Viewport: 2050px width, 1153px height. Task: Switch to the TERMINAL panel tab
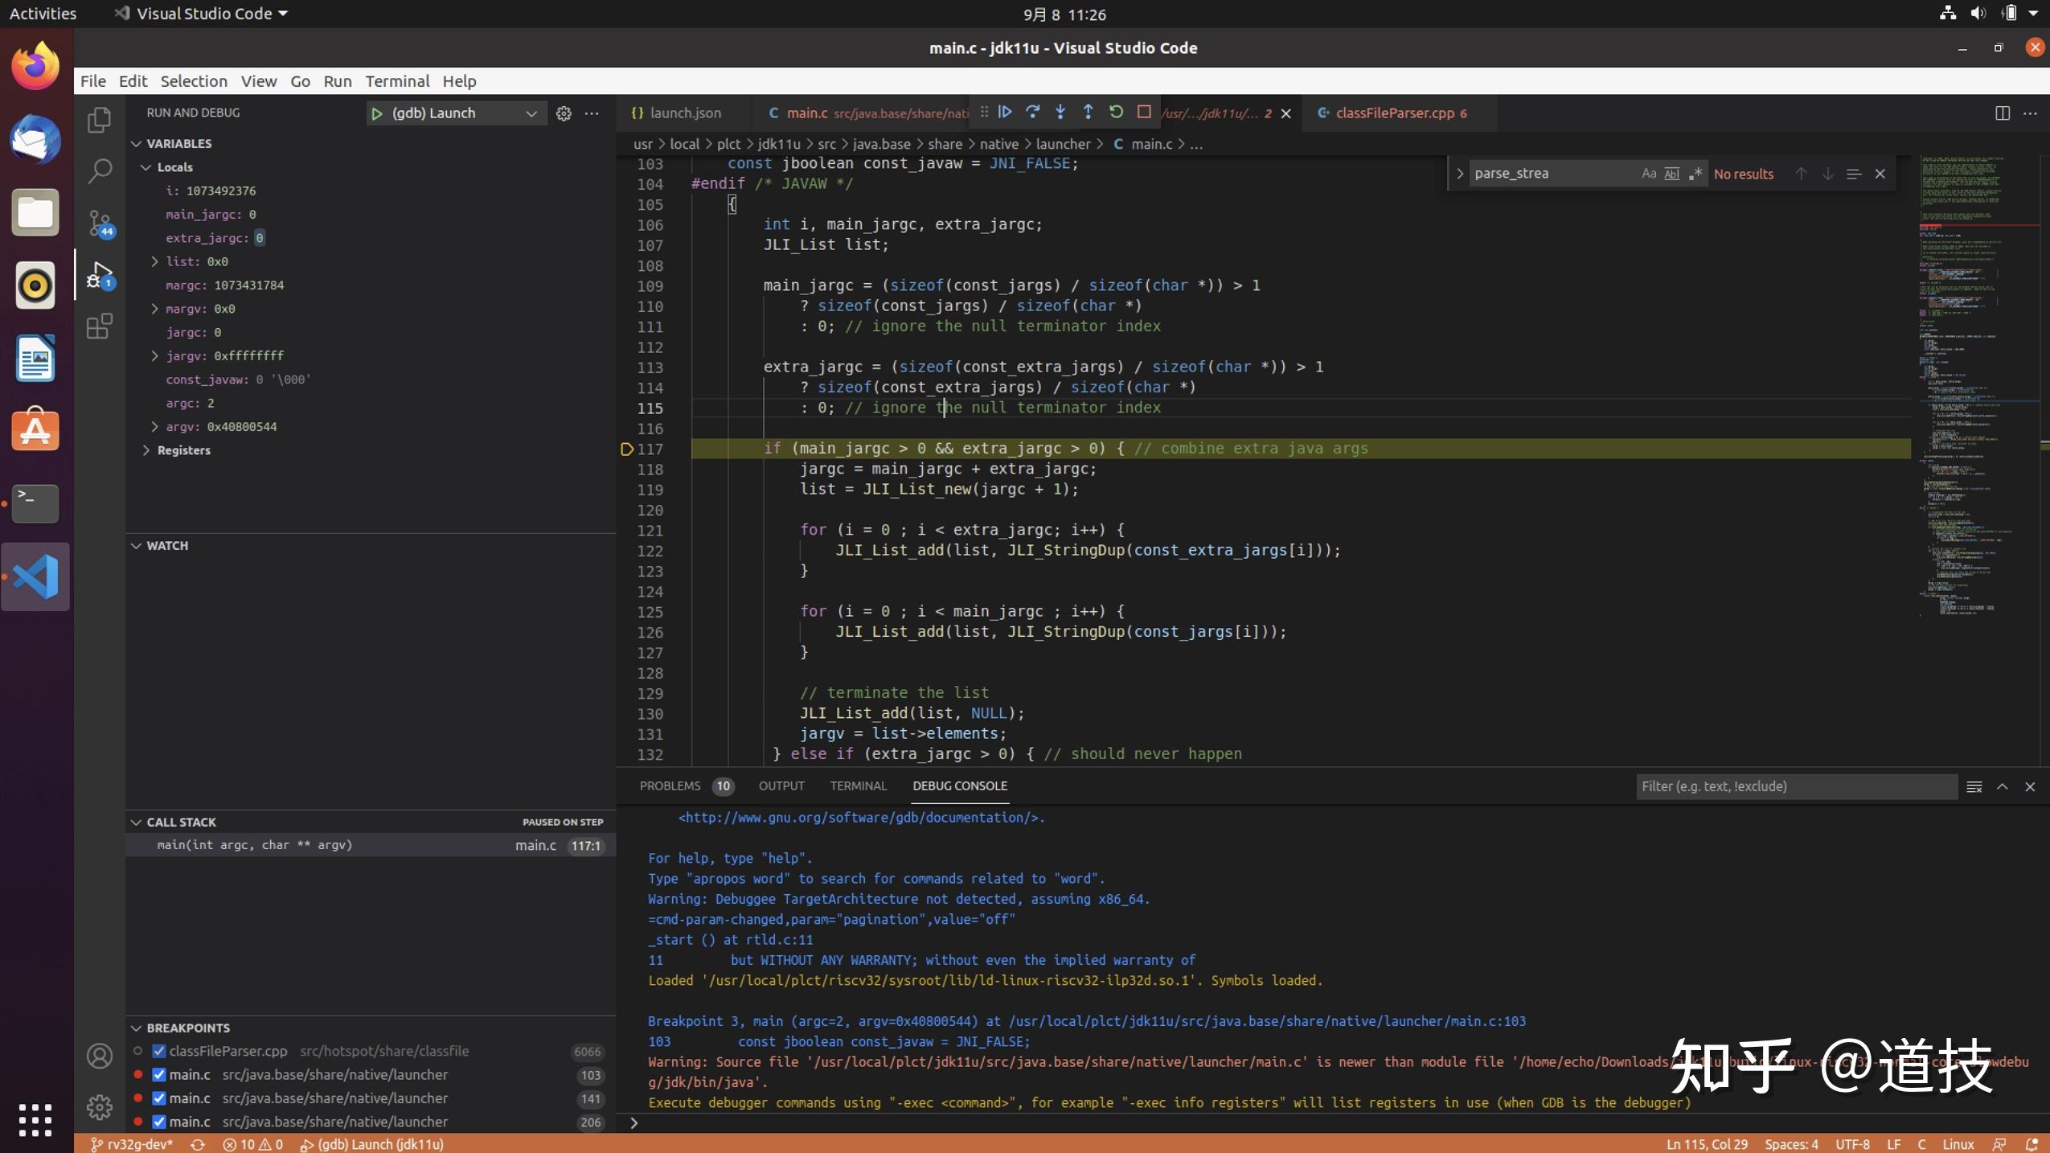pyautogui.click(x=856, y=786)
